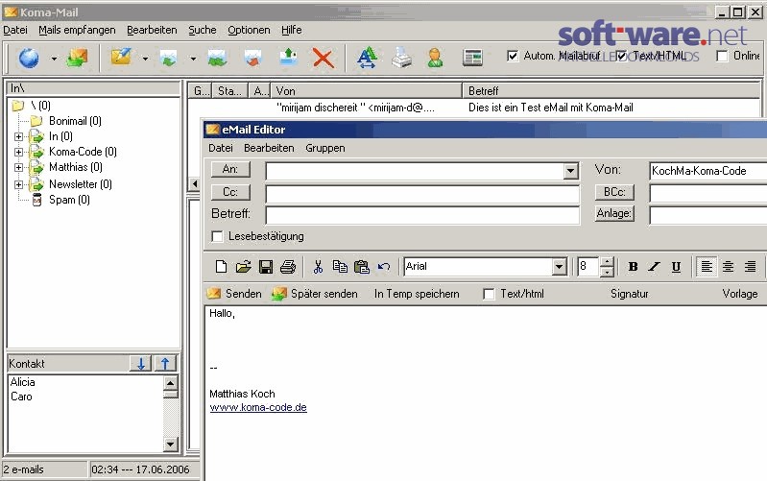This screenshot has height=481, width=767.
Task: Open the www.koma-code.de link
Action: pyautogui.click(x=258, y=407)
